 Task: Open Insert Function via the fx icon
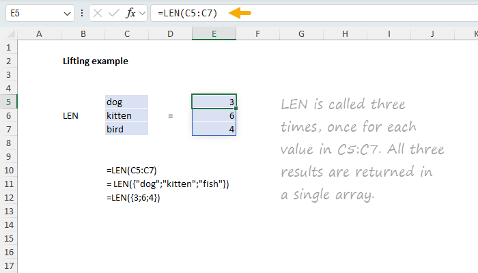click(130, 13)
